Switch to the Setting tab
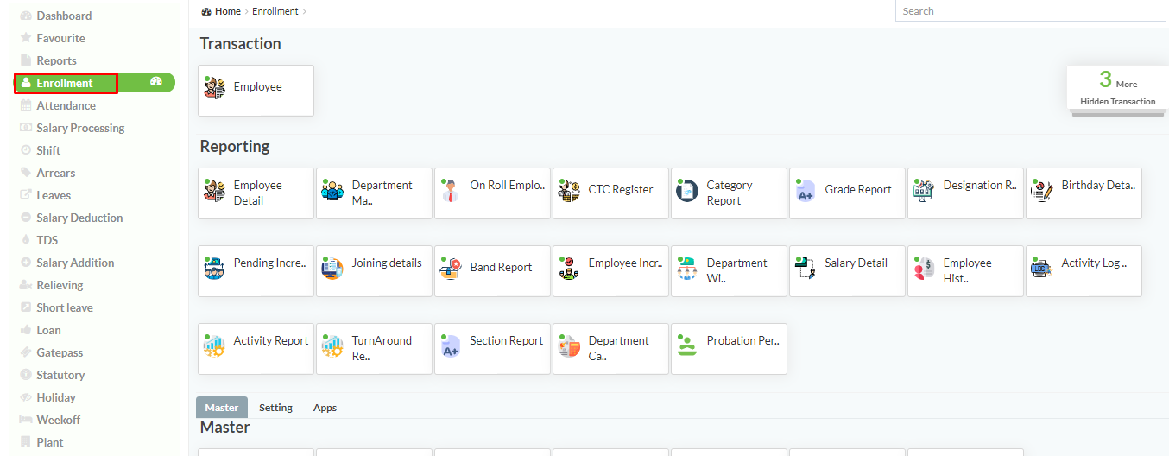The image size is (1169, 456). tap(276, 408)
